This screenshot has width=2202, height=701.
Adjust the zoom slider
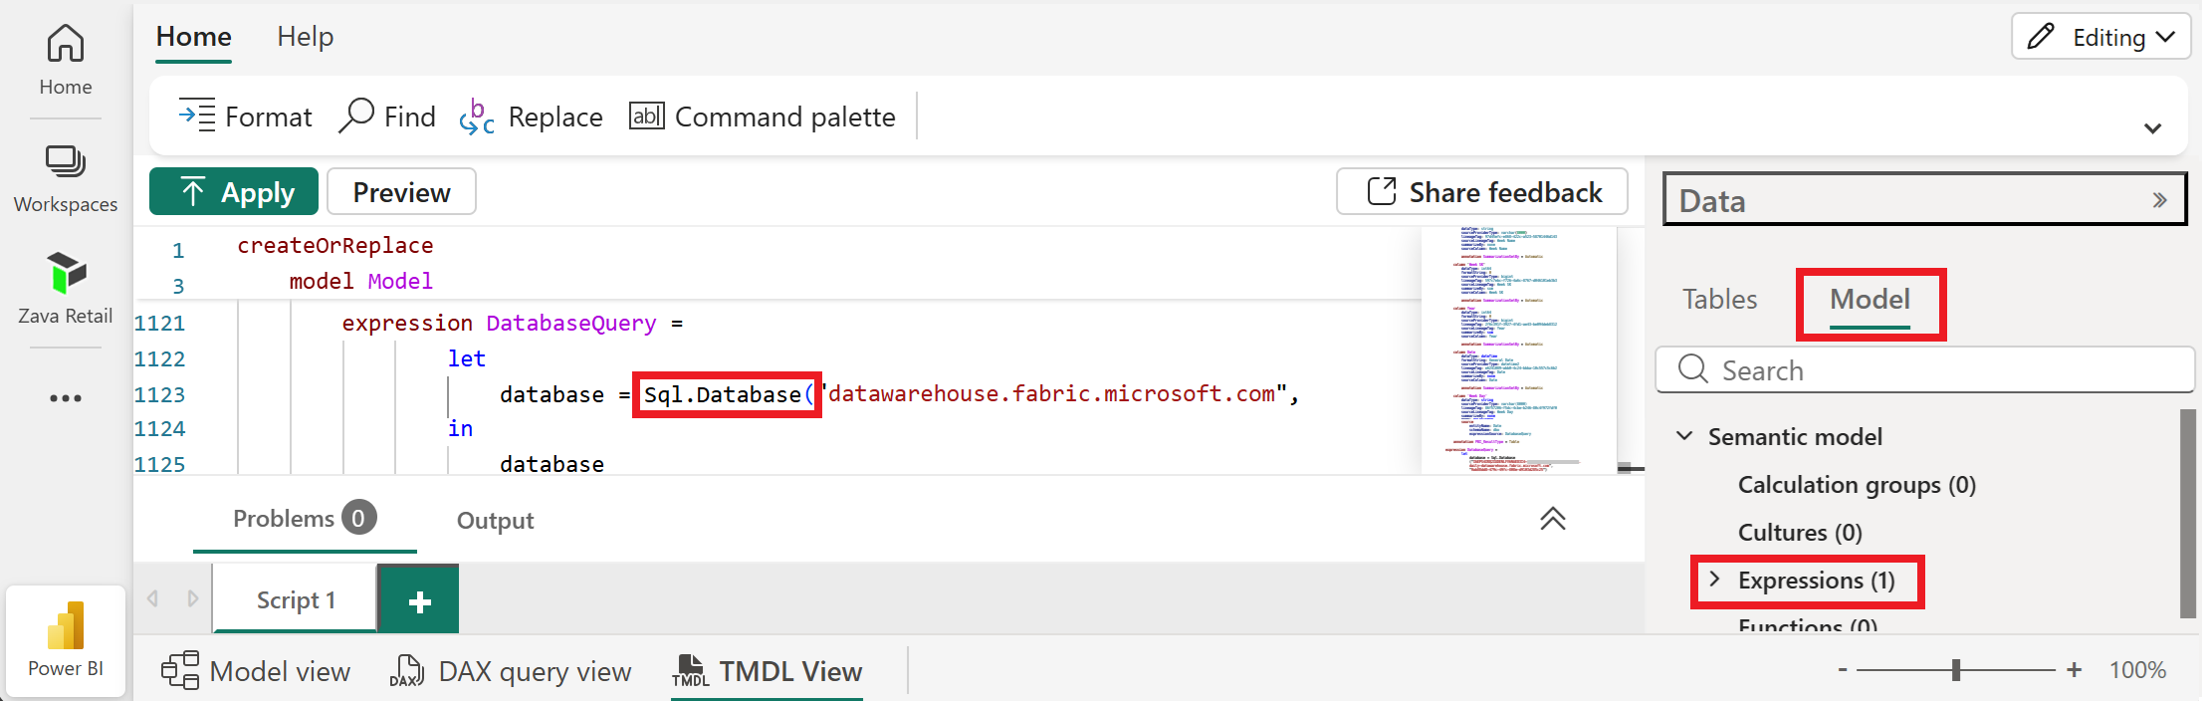(1957, 669)
